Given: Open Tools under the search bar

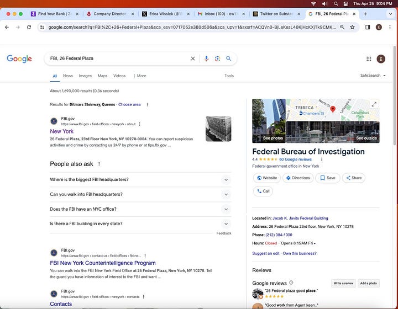Looking at the screenshot, I should [x=229, y=76].
